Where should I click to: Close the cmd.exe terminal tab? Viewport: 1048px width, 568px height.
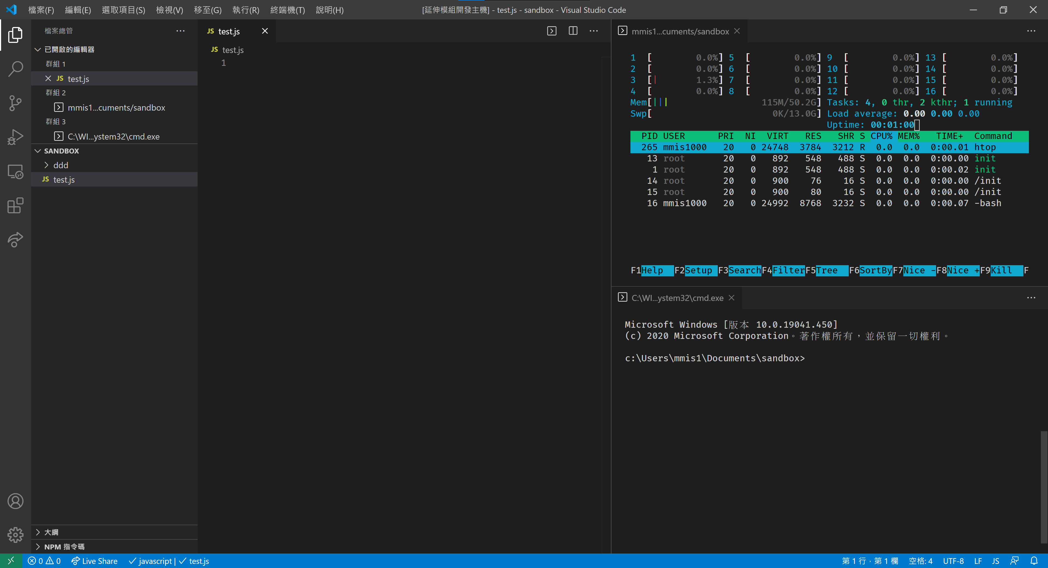731,298
